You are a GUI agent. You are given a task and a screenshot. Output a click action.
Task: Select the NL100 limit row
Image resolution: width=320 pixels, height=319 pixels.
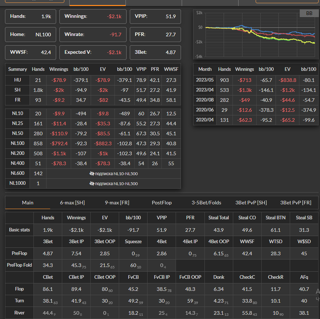[x=18, y=143]
